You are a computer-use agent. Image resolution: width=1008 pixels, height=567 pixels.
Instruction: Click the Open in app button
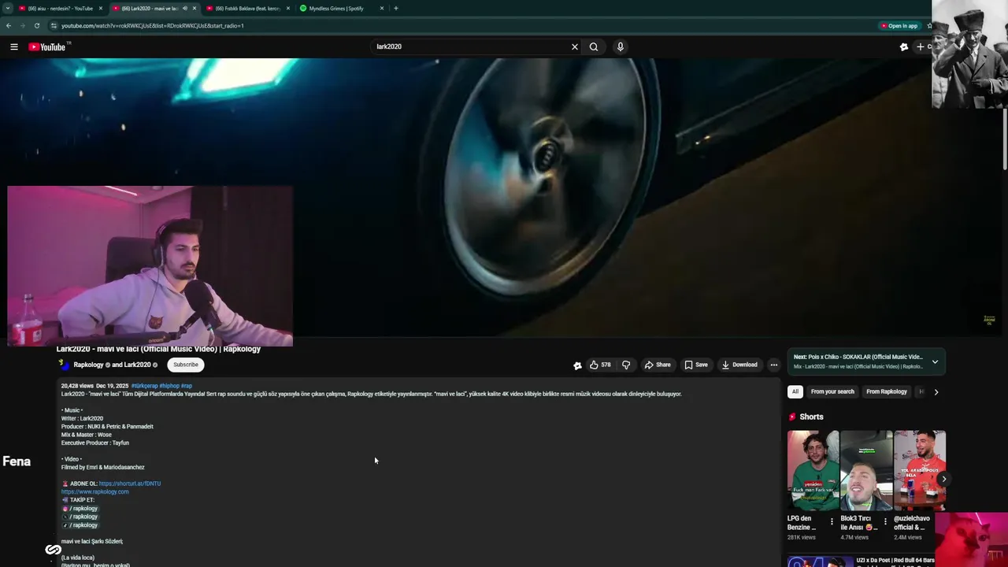899,25
